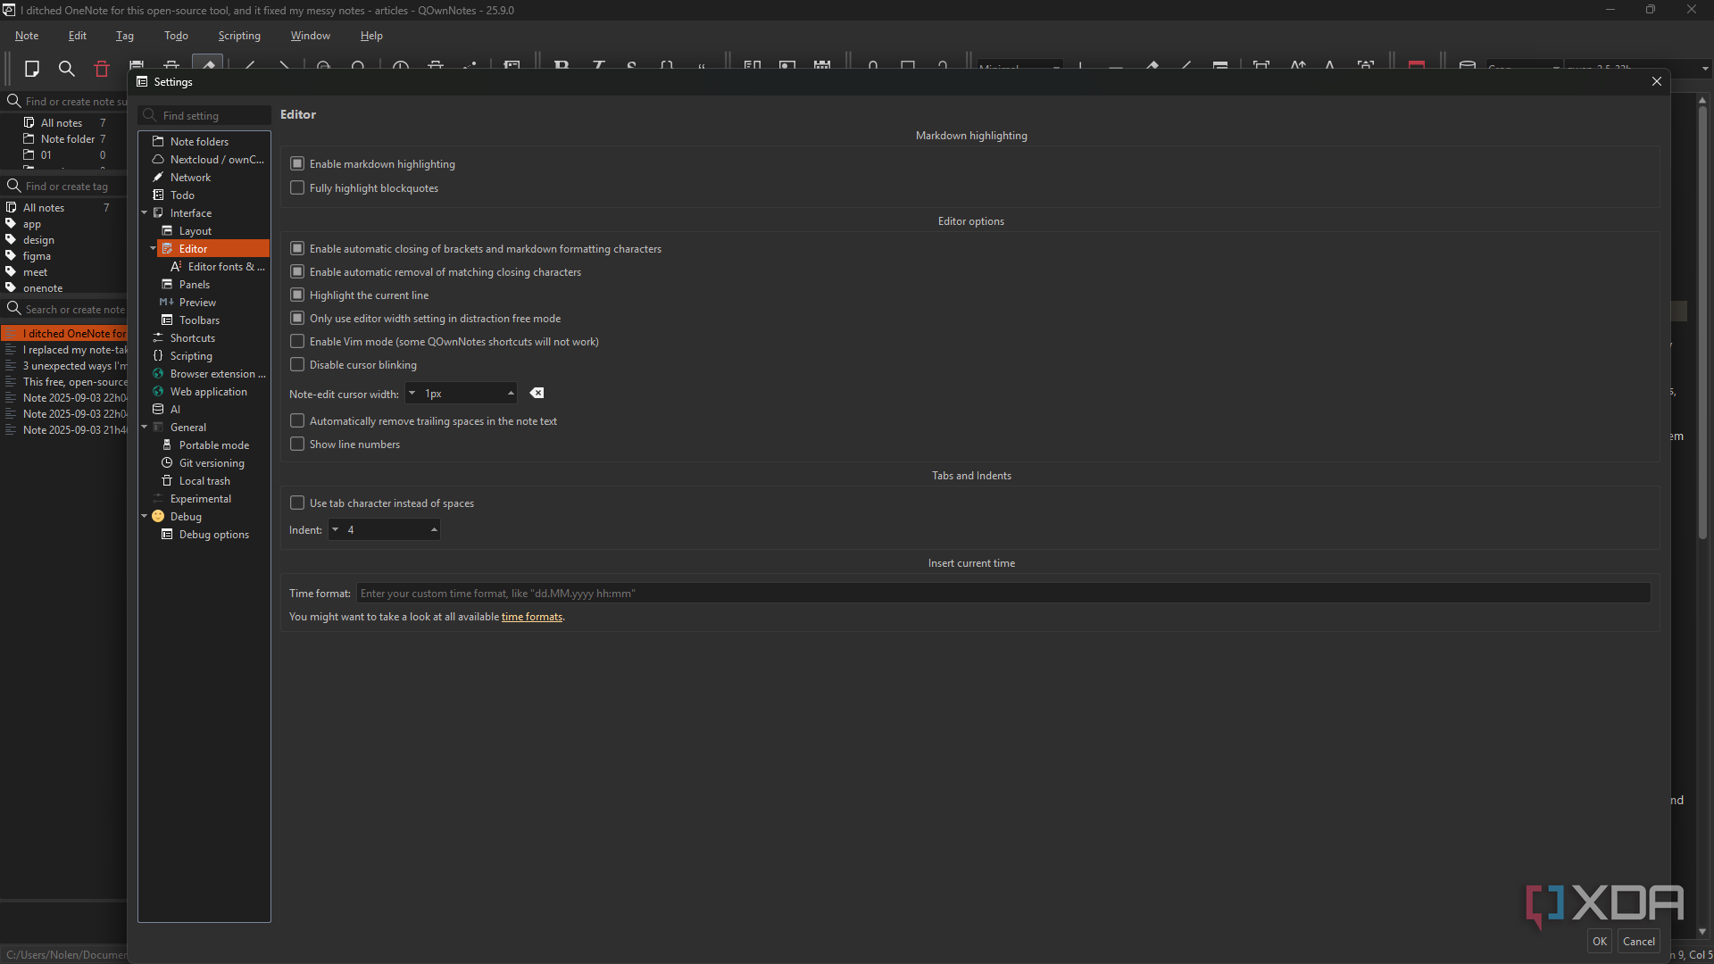
Task: Increase the Indent spinner value
Action: 434,530
